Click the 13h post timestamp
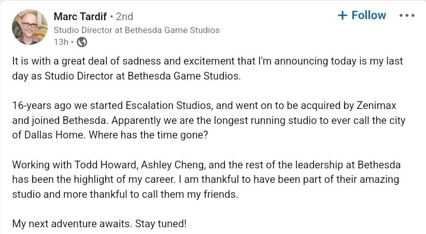This screenshot has width=426, height=234. pos(61,42)
